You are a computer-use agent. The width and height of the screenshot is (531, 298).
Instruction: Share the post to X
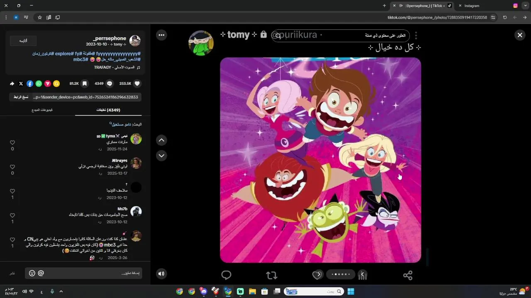tap(21, 84)
